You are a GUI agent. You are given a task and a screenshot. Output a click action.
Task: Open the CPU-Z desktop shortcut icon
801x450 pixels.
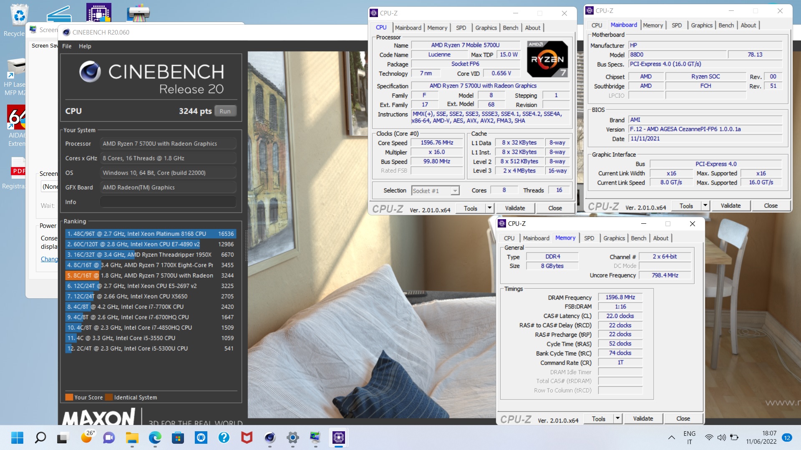(99, 12)
